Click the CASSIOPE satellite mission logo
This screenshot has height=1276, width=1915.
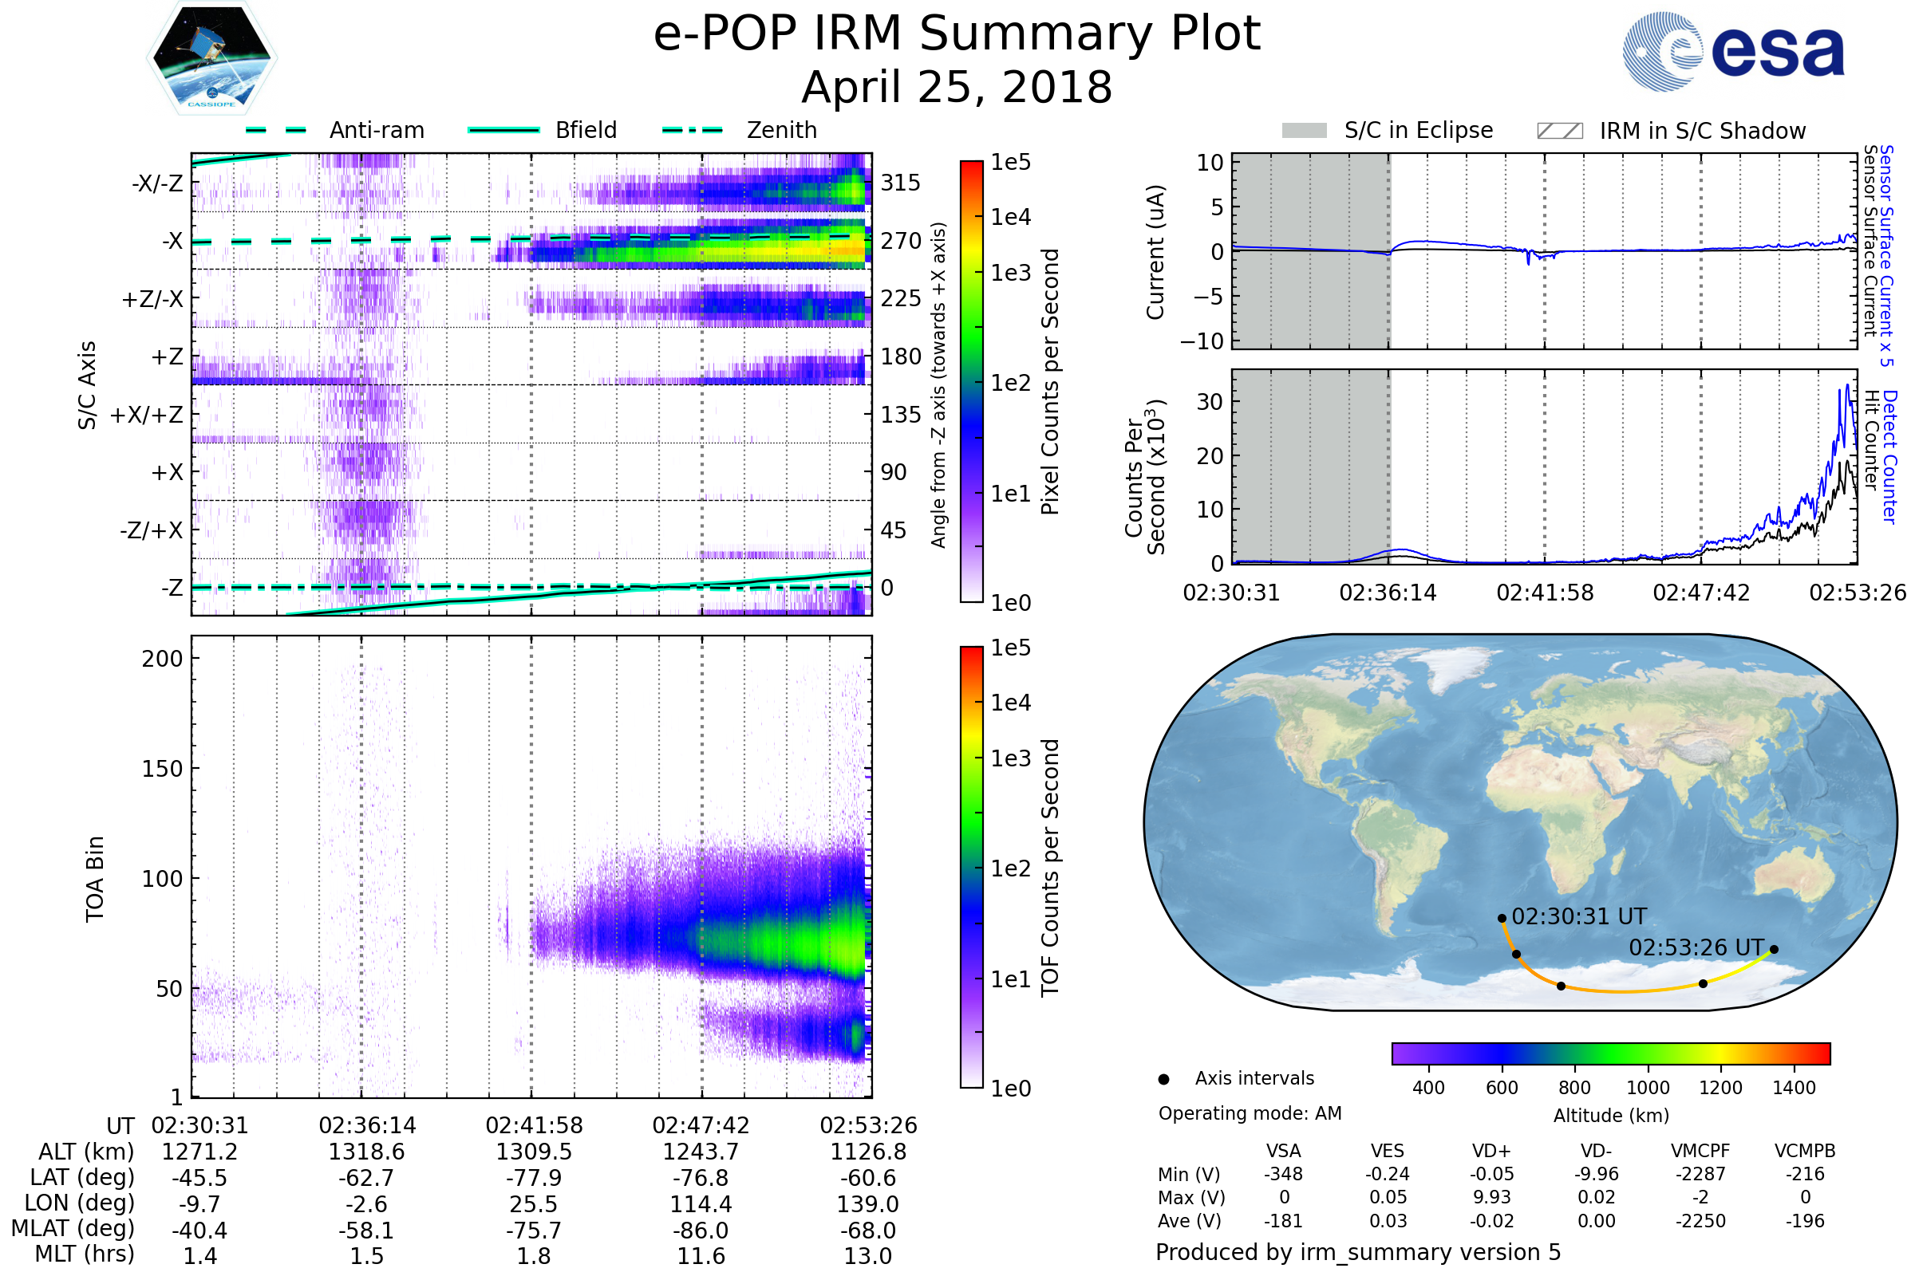point(211,59)
